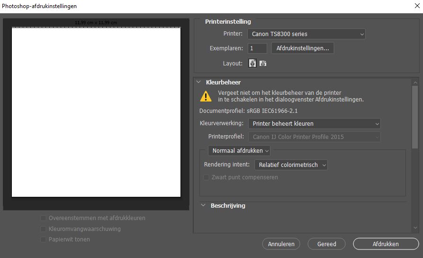Click the white print preview page

tap(96, 112)
